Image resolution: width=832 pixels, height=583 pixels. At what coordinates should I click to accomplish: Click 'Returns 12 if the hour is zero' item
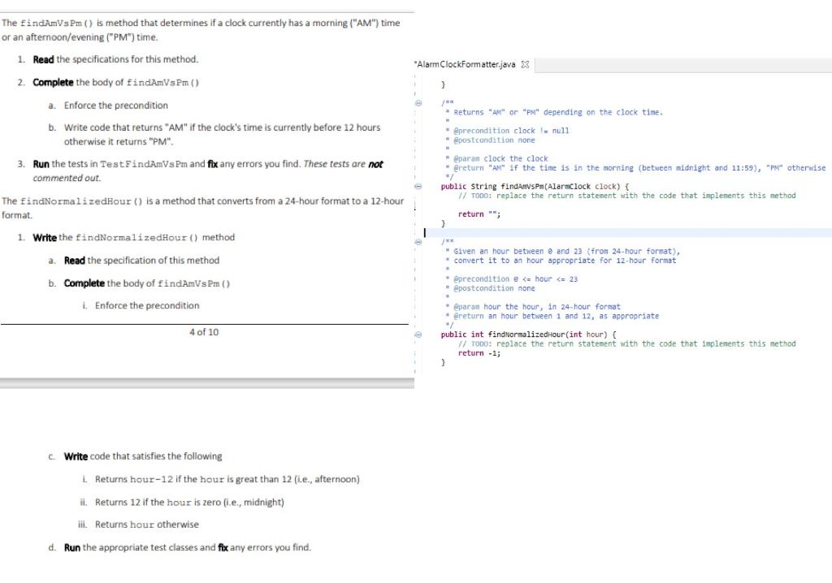[x=189, y=503]
